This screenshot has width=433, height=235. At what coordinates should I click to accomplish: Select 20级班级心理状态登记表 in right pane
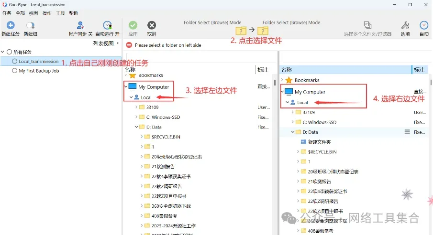[x=333, y=171]
